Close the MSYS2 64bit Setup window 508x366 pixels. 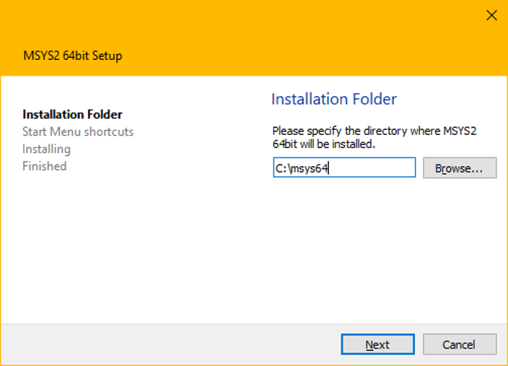491,15
